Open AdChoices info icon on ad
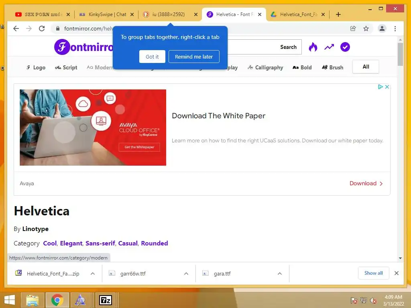Image resolution: width=411 pixels, height=308 pixels. [x=380, y=87]
